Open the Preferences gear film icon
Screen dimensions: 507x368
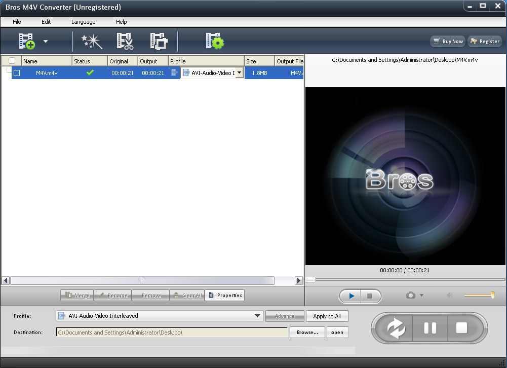click(215, 41)
